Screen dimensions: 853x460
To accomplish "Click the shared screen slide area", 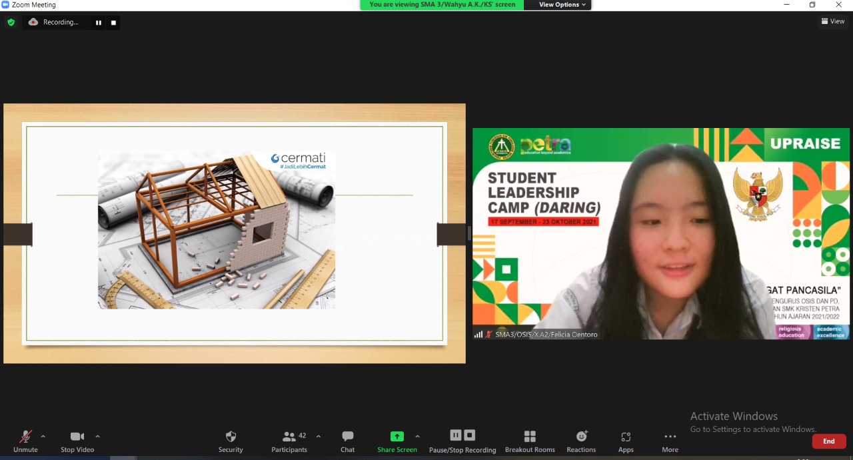I will click(x=235, y=233).
